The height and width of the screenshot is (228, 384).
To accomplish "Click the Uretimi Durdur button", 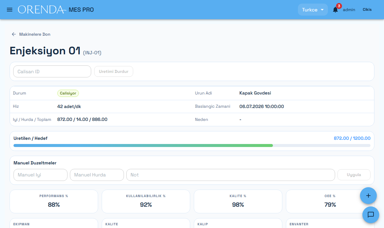I will click(114, 71).
